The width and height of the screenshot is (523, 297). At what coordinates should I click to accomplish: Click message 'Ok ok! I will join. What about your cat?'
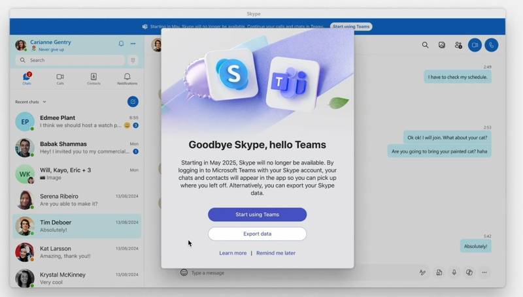[x=447, y=138]
